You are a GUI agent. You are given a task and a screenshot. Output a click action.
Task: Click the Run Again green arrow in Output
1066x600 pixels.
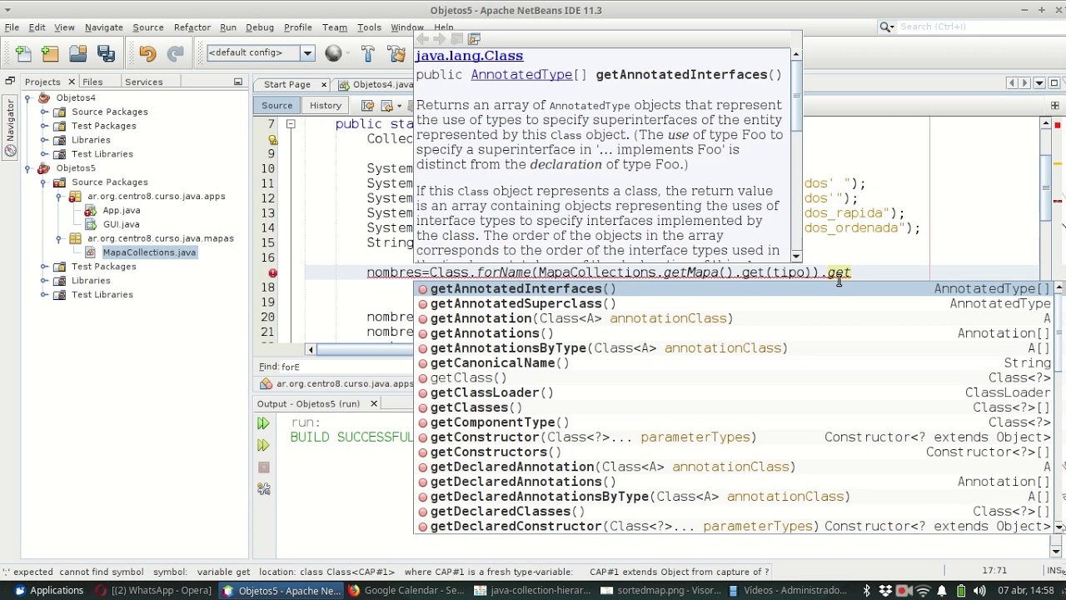click(263, 424)
